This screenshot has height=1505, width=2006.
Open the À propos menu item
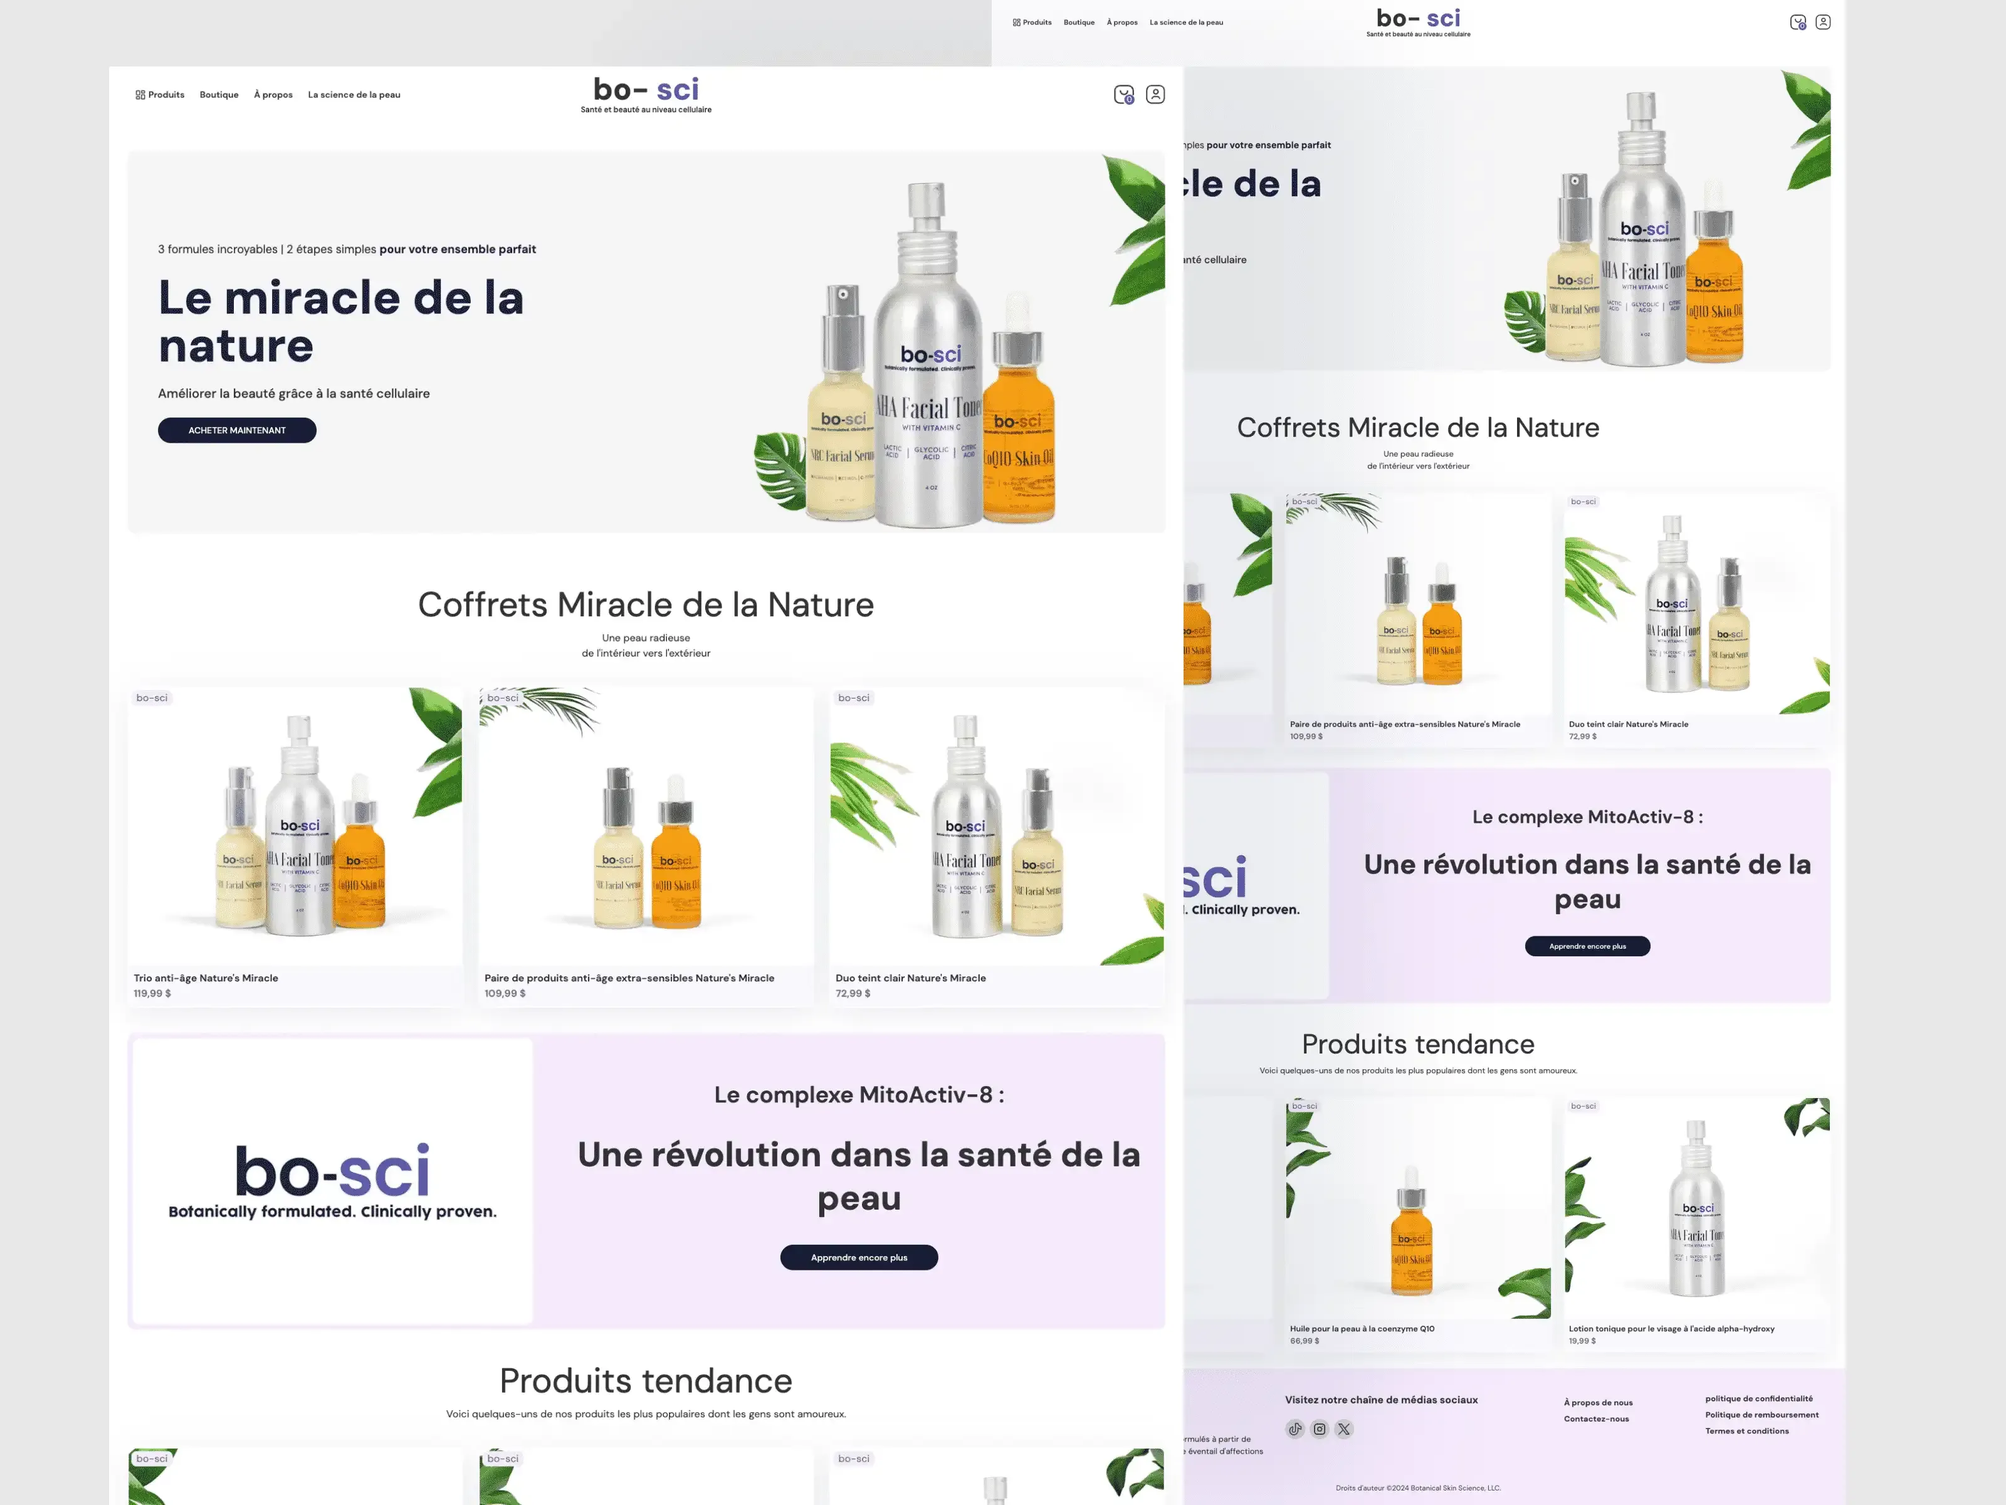pyautogui.click(x=273, y=94)
